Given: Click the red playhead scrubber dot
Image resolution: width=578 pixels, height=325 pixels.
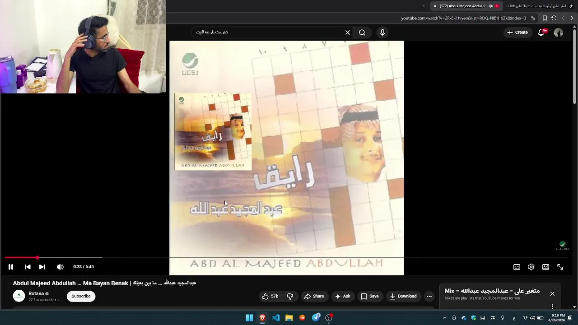Looking at the screenshot, I should (x=37, y=258).
